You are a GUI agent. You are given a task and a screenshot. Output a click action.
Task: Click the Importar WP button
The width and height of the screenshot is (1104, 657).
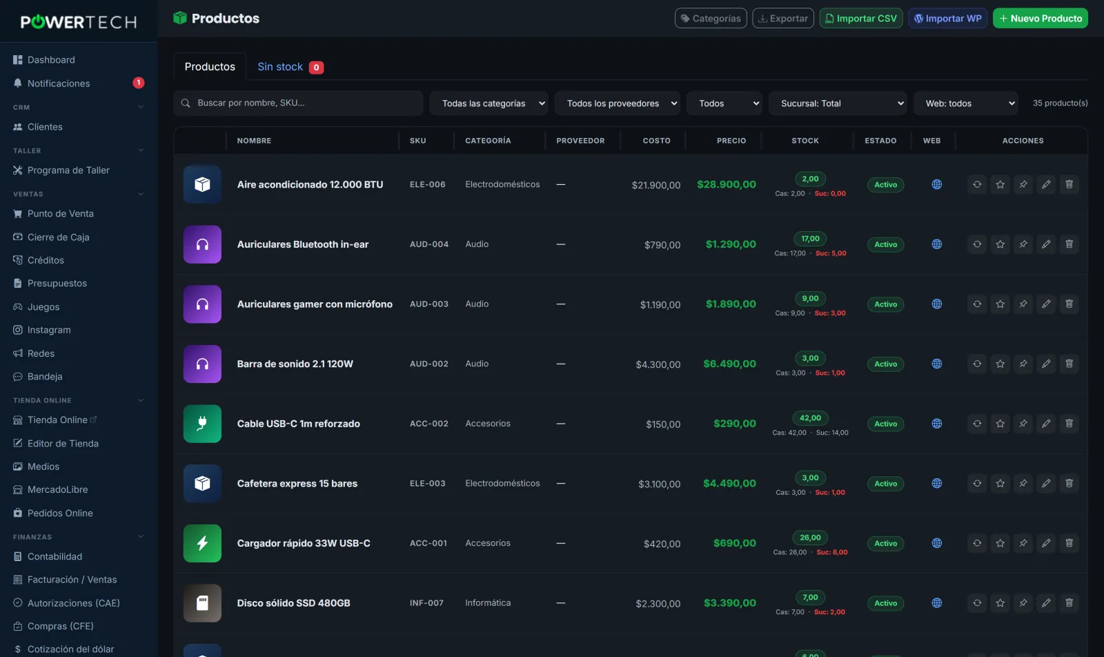pos(948,19)
